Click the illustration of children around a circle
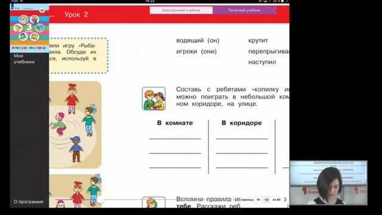The width and height of the screenshot is (382, 215). [x=75, y=125]
